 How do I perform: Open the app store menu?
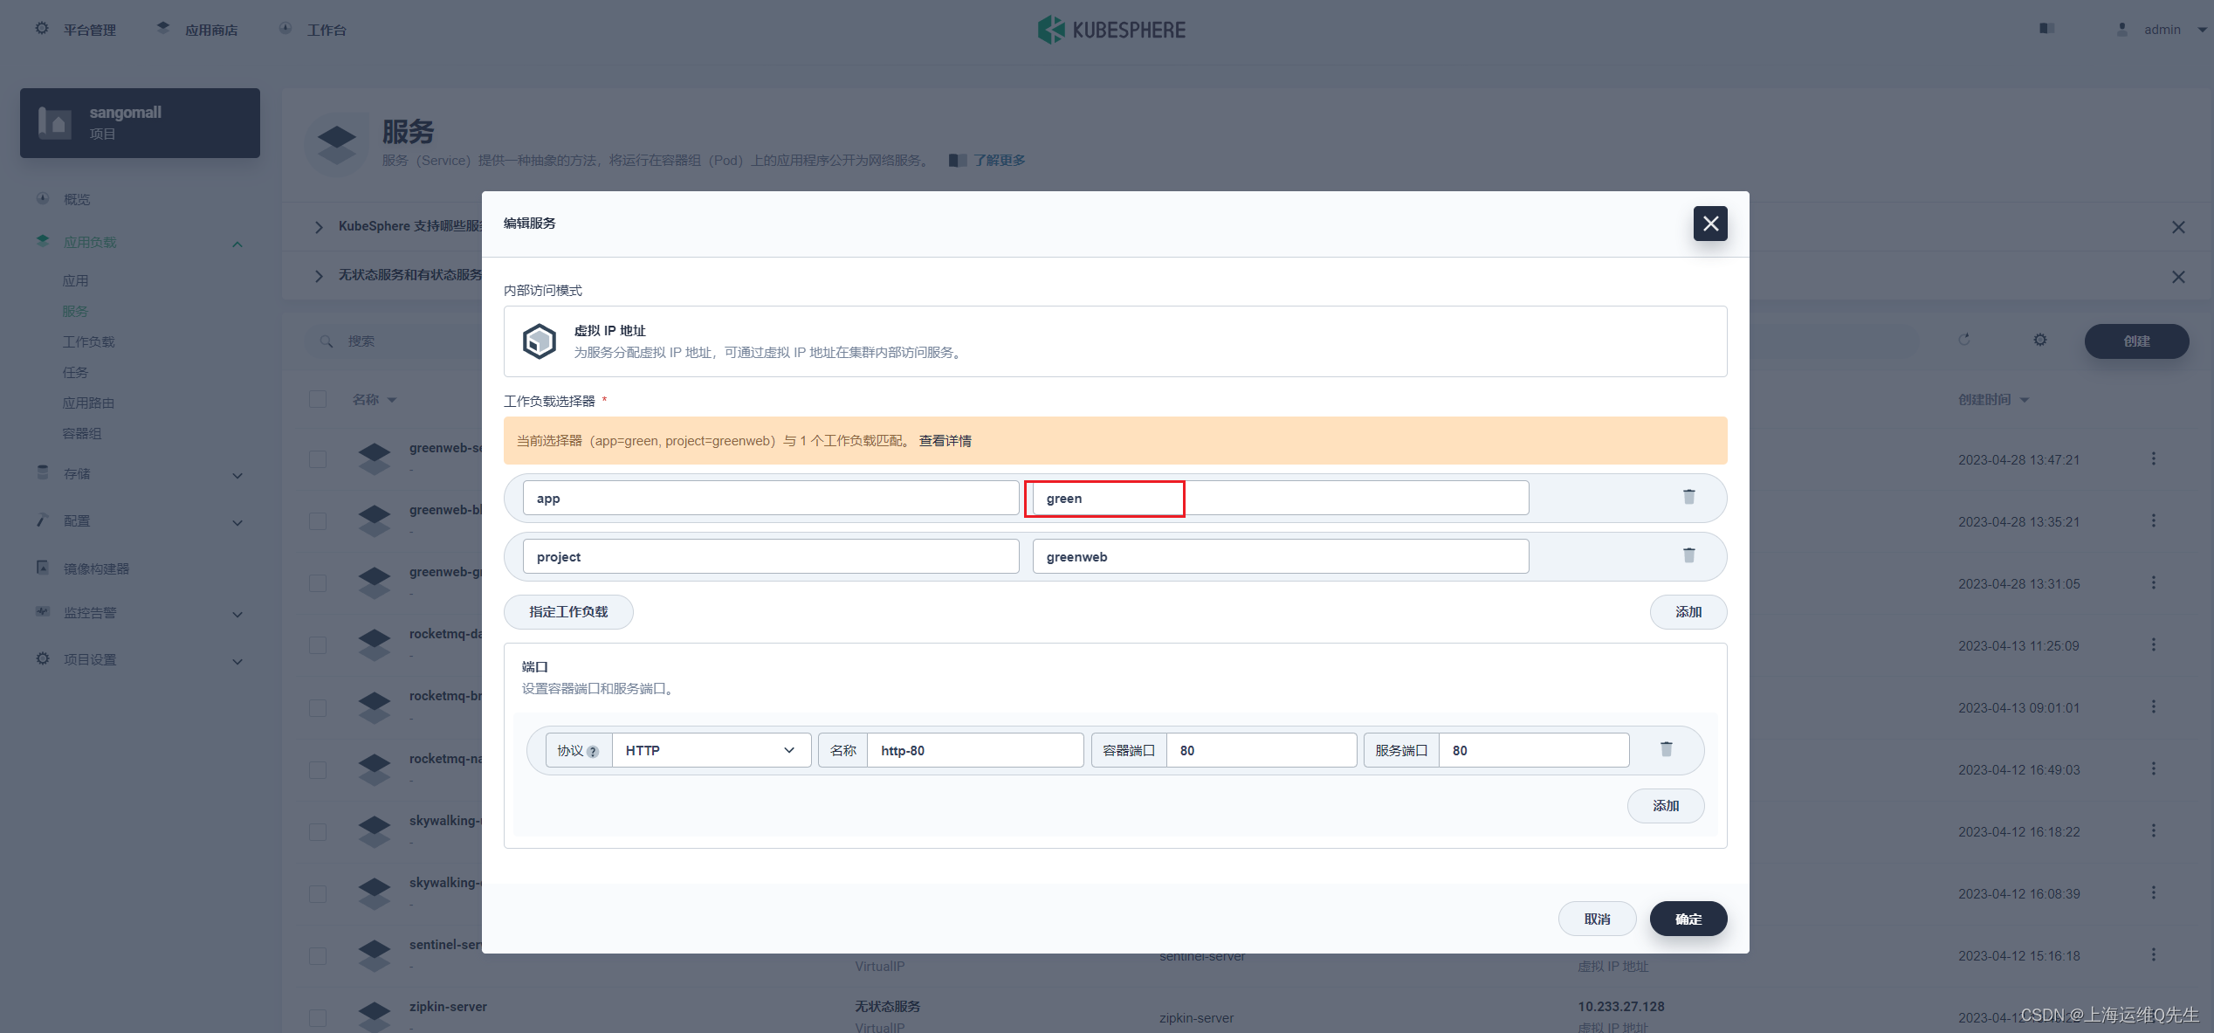[197, 30]
